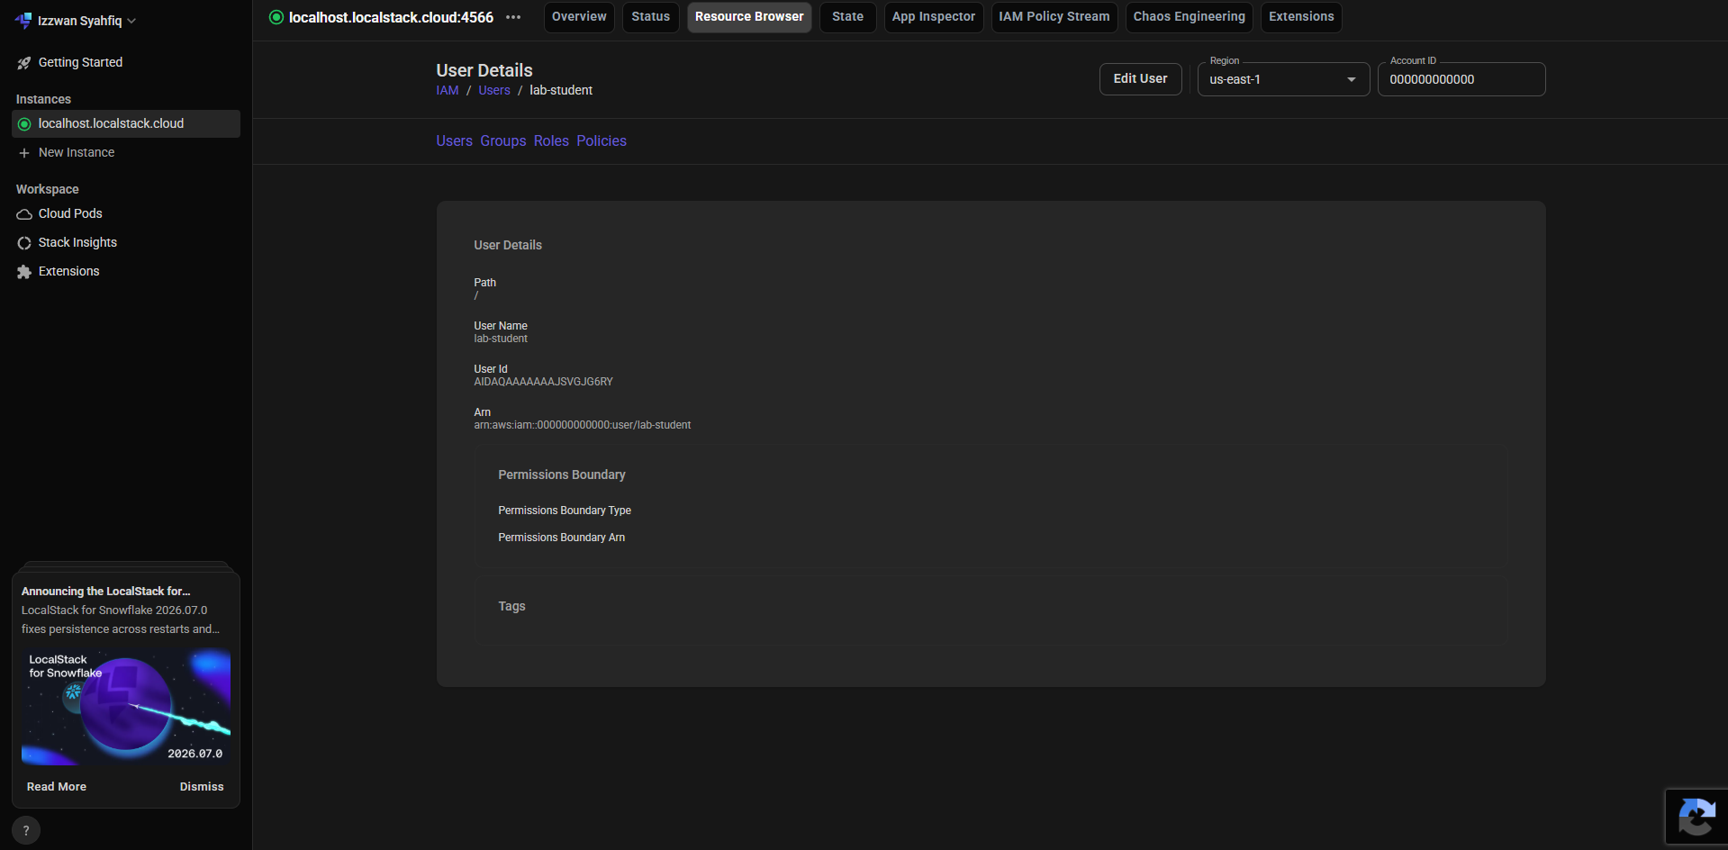The height and width of the screenshot is (850, 1728).
Task: Click the green running indicator beside localhost header
Action: (x=276, y=17)
